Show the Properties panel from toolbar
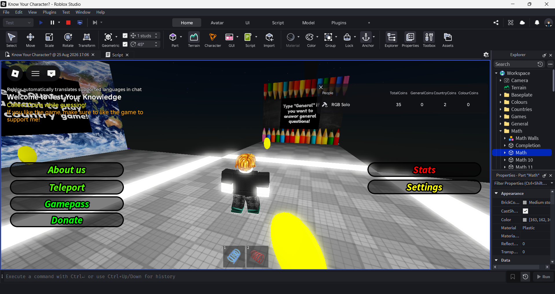 [x=410, y=40]
